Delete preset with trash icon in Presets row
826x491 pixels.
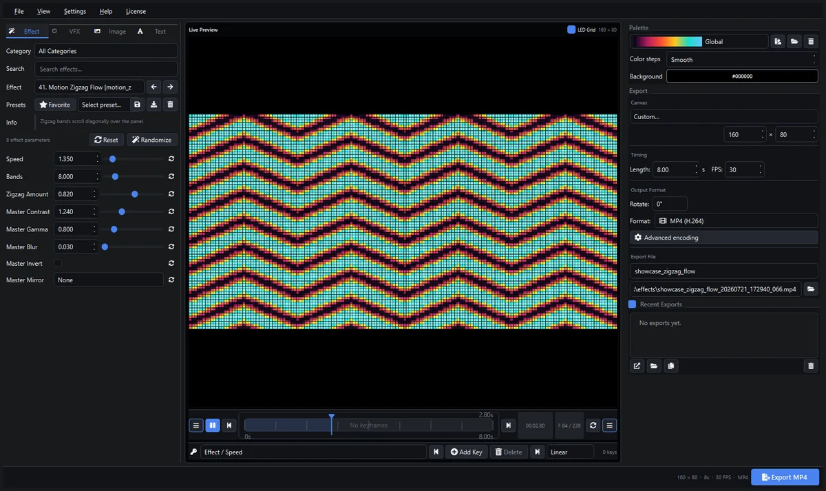171,105
